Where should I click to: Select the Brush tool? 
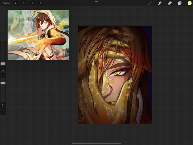tap(150, 3)
